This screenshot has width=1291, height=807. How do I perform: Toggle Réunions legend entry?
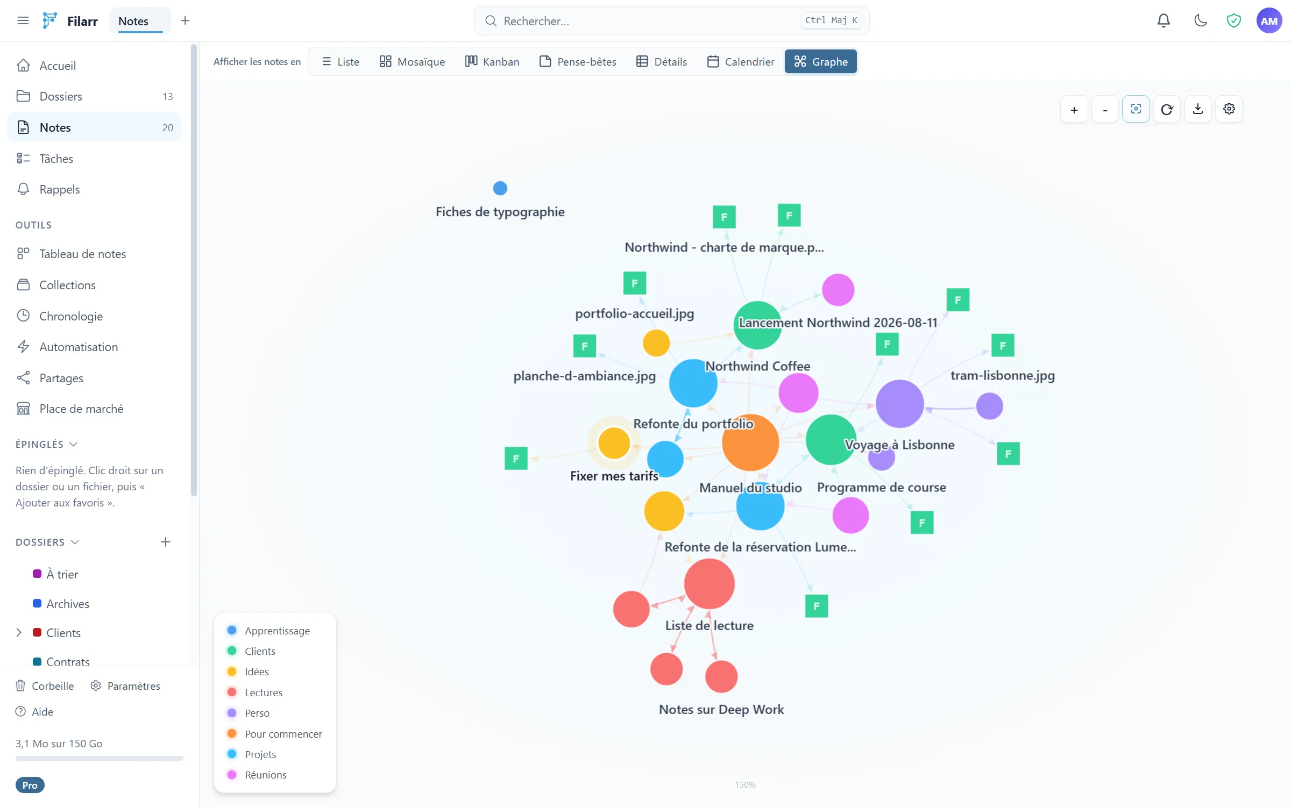[257, 775]
